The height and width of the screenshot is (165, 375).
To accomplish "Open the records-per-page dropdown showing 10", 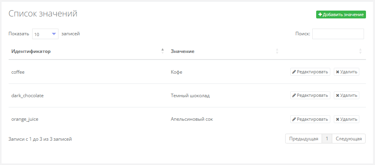I will pyautogui.click(x=45, y=34).
